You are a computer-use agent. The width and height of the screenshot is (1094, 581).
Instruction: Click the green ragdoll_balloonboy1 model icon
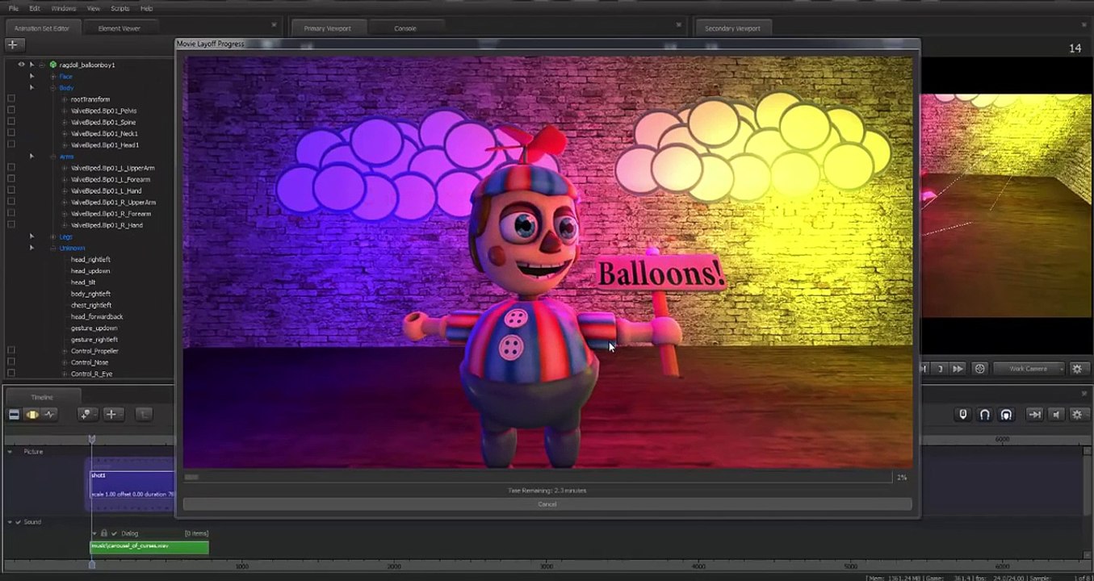pos(53,65)
